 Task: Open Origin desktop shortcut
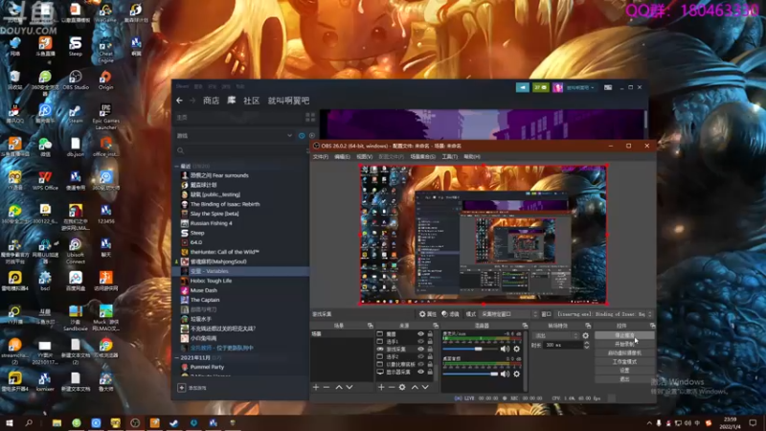click(105, 80)
